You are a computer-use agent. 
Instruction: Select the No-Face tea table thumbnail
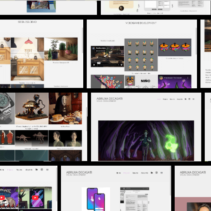65,108
